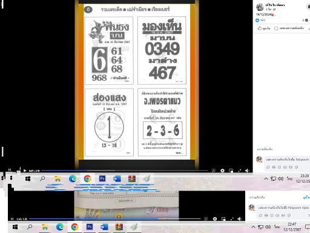Open Chrome in the taskbar showing 23:28
The width and height of the screenshot is (310, 233).
click(87, 178)
